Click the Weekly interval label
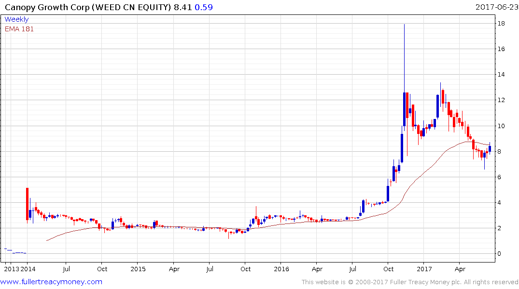Image resolution: width=519 pixels, height=289 pixels. 16,19
